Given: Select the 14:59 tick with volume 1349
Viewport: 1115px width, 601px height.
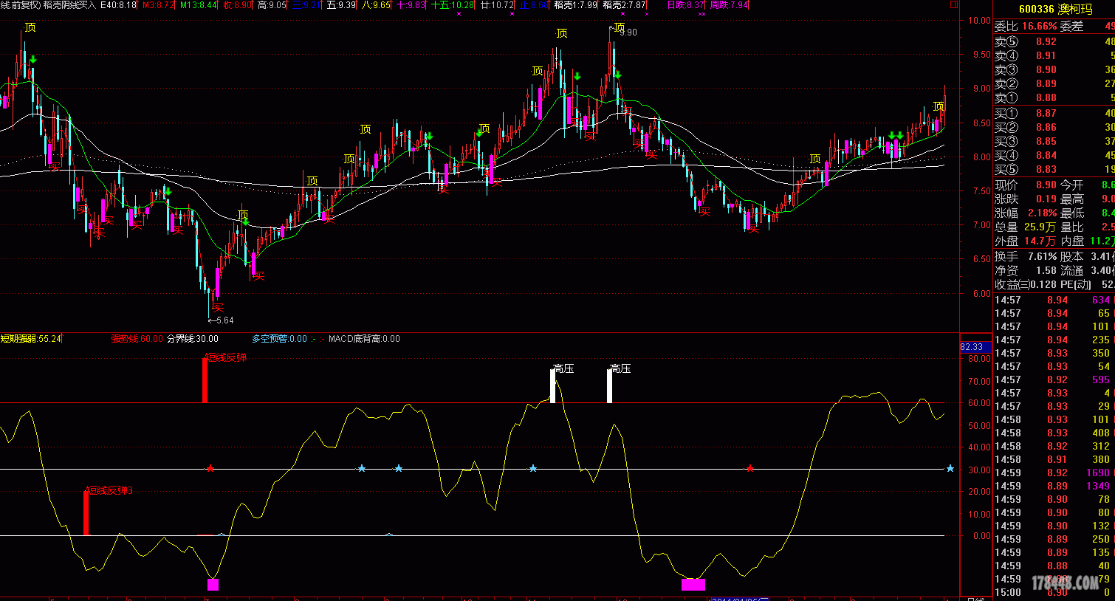Looking at the screenshot, I should click(1054, 486).
